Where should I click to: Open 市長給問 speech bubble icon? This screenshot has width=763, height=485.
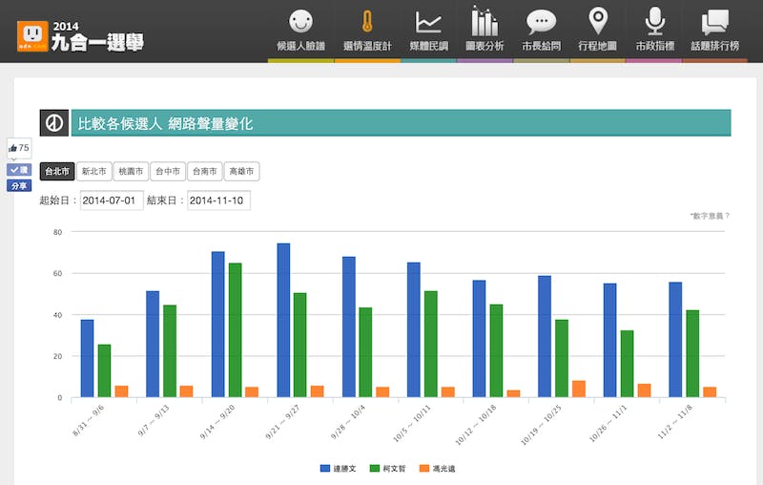point(541,21)
